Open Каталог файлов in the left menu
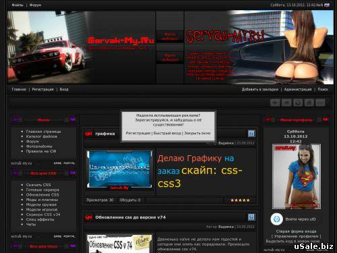 [42, 136]
